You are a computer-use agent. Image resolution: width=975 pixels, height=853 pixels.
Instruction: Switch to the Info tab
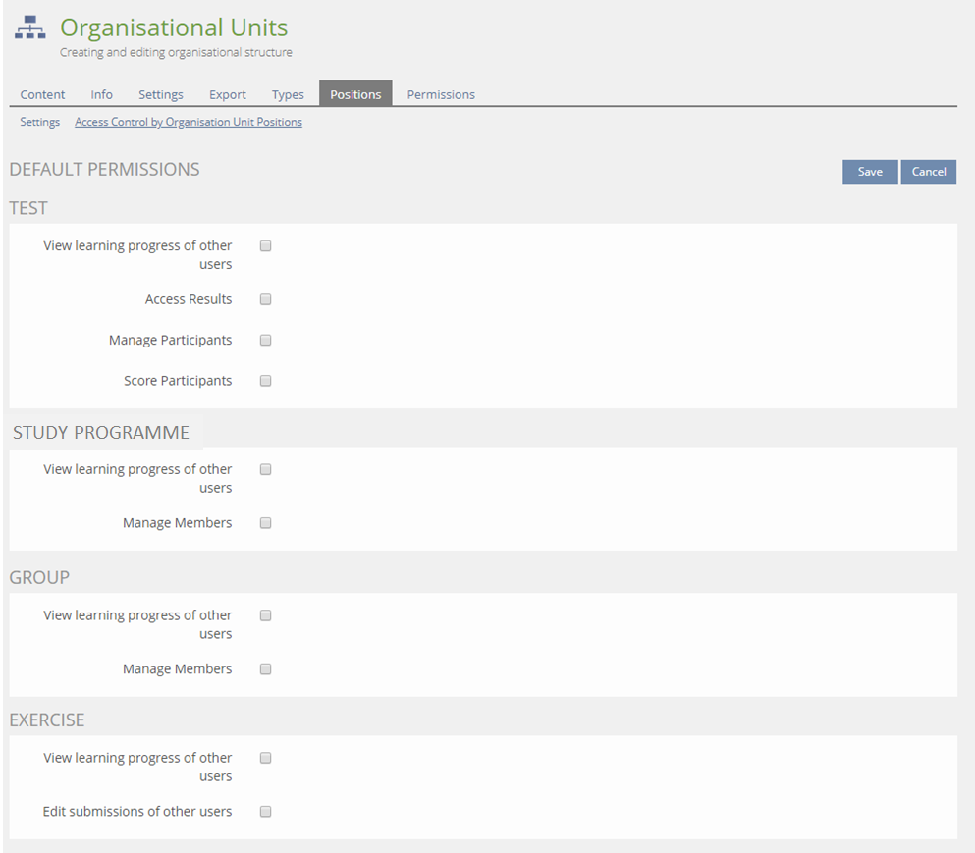pyautogui.click(x=101, y=94)
